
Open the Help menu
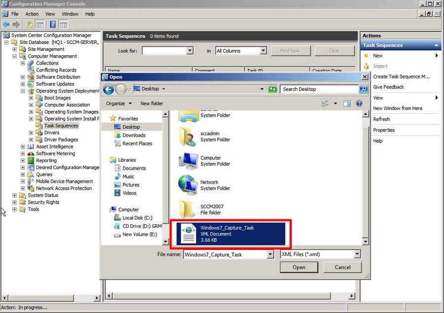(x=90, y=14)
